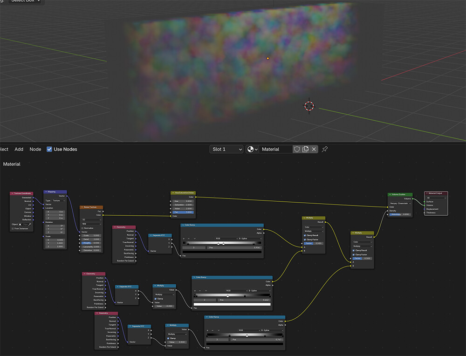Click the red-white 3D cursor in viewport
This screenshot has width=466, height=356.
(x=309, y=106)
